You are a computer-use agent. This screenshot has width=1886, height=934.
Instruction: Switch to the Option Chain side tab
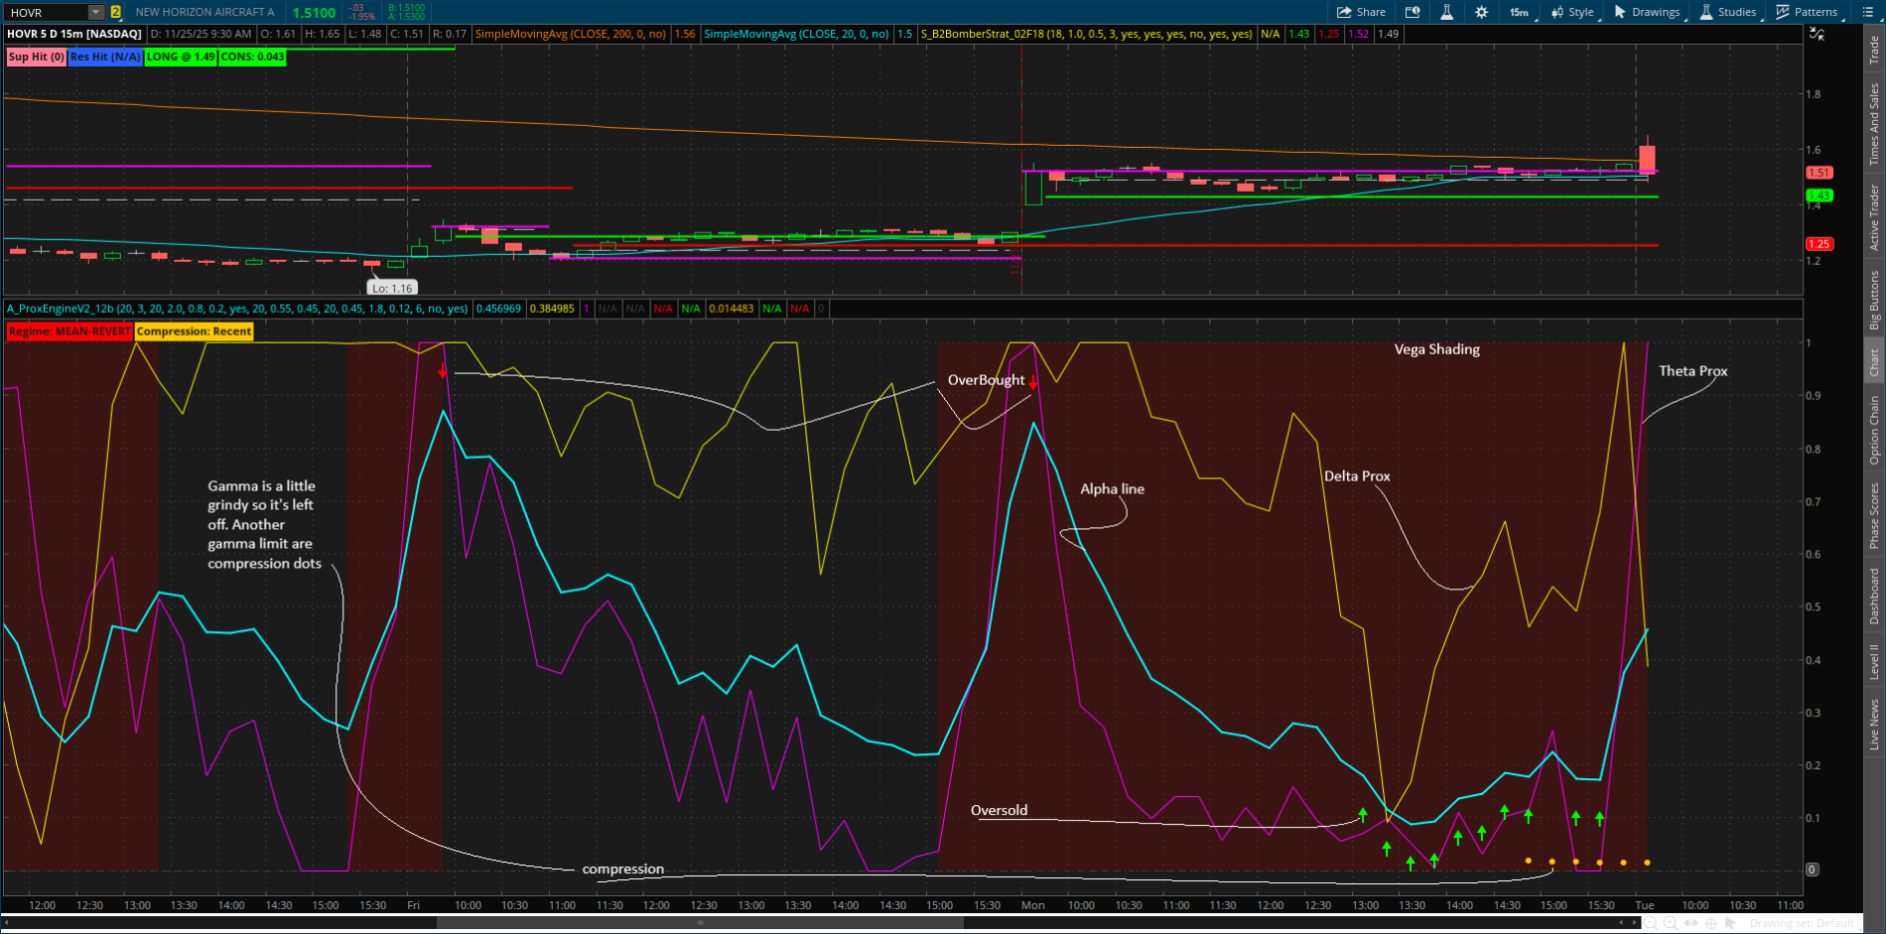(1874, 429)
